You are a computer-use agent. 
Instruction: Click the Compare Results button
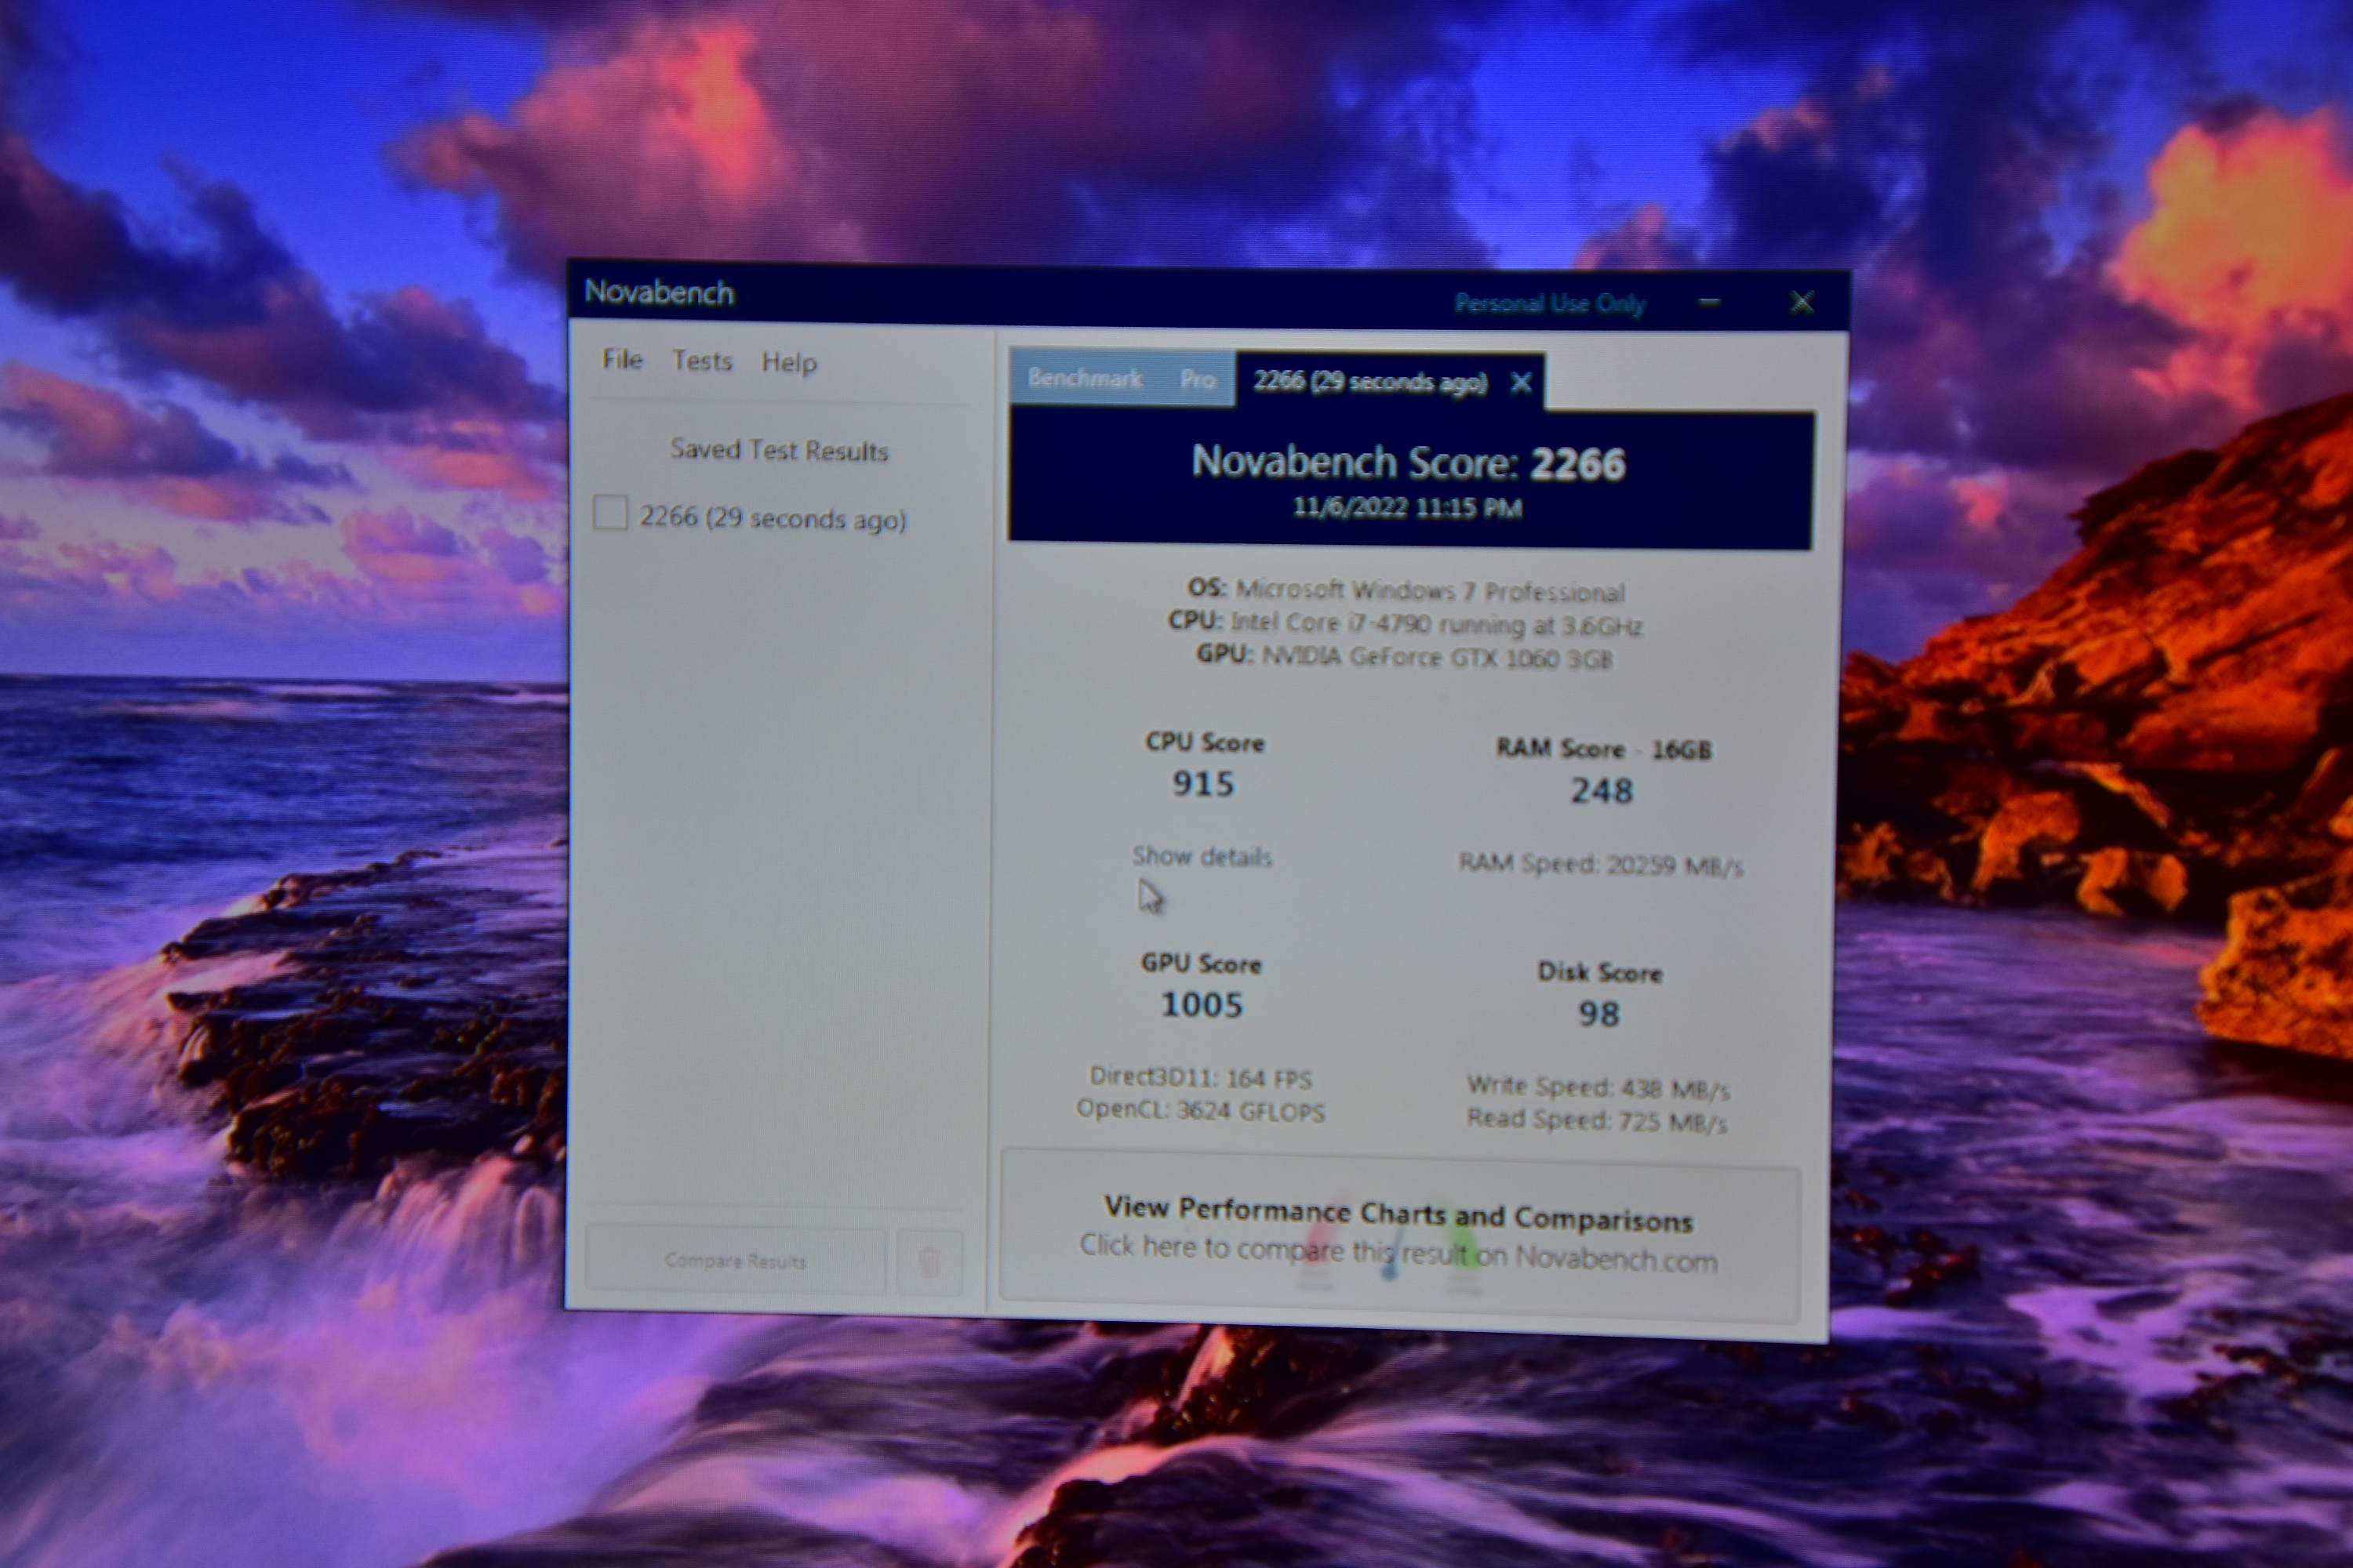click(736, 1261)
